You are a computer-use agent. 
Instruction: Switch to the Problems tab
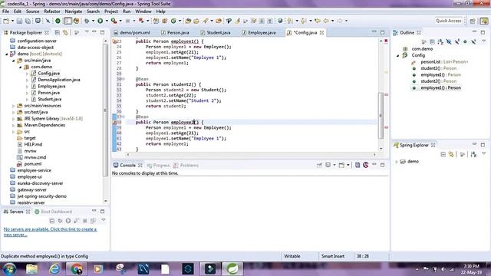186,166
